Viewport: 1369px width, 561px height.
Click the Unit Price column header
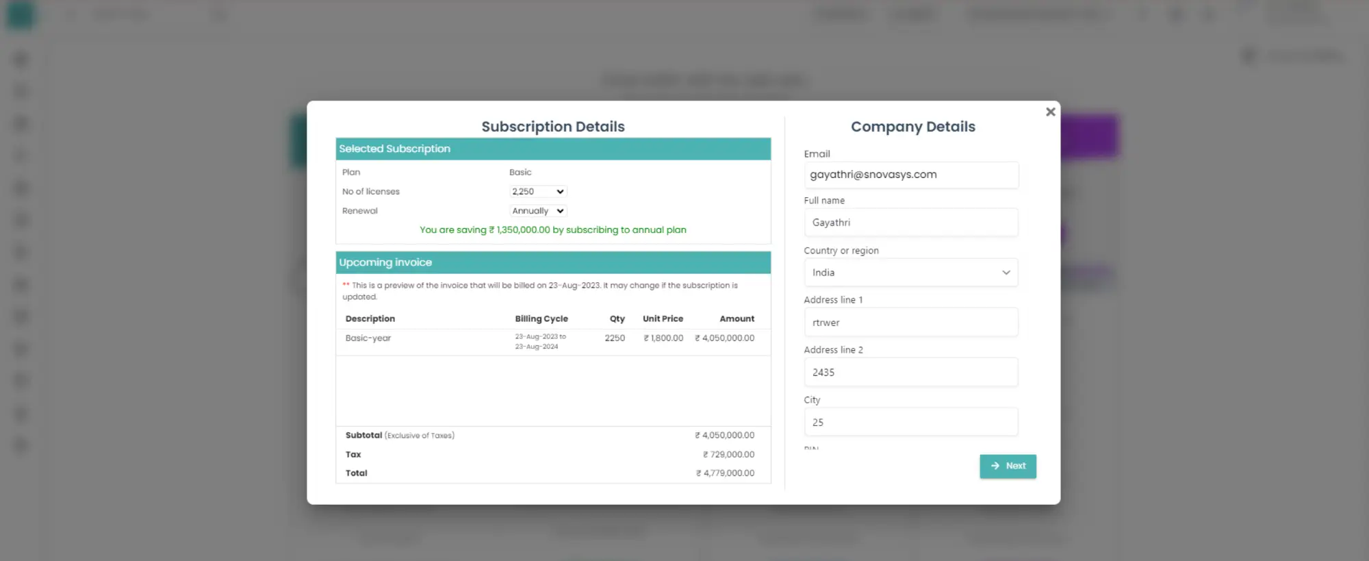pos(663,319)
